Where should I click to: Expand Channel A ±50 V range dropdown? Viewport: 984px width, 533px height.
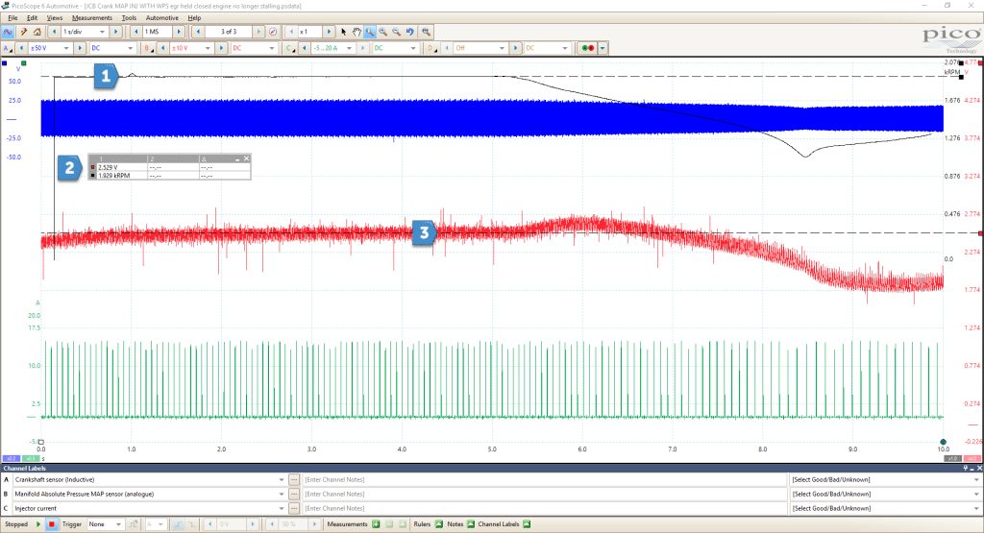coord(50,48)
